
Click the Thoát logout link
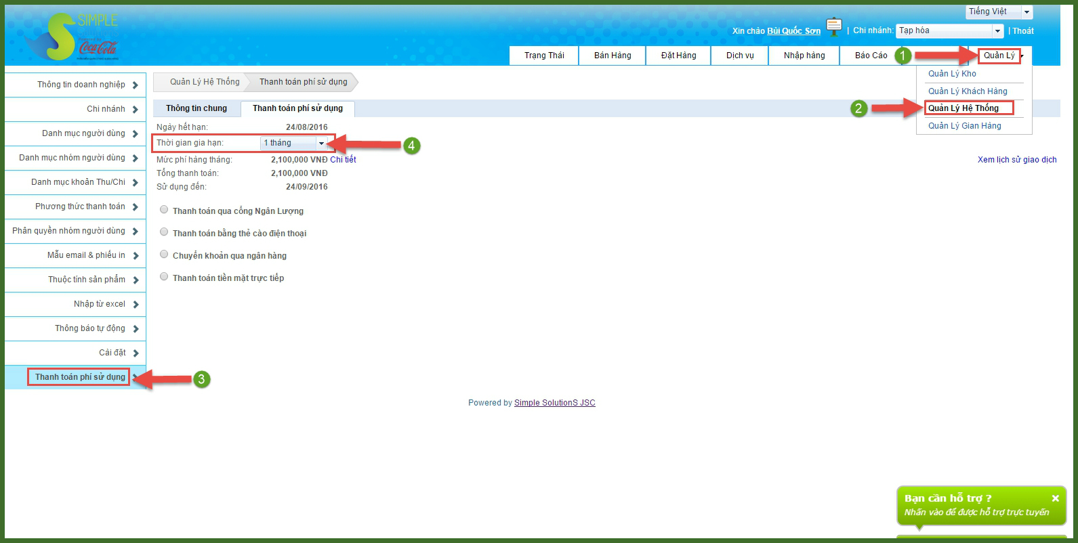coord(1022,31)
